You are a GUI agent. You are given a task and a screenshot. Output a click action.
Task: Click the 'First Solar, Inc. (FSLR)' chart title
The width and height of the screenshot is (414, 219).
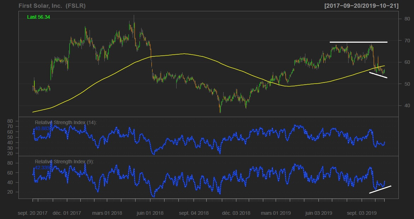pos(52,6)
